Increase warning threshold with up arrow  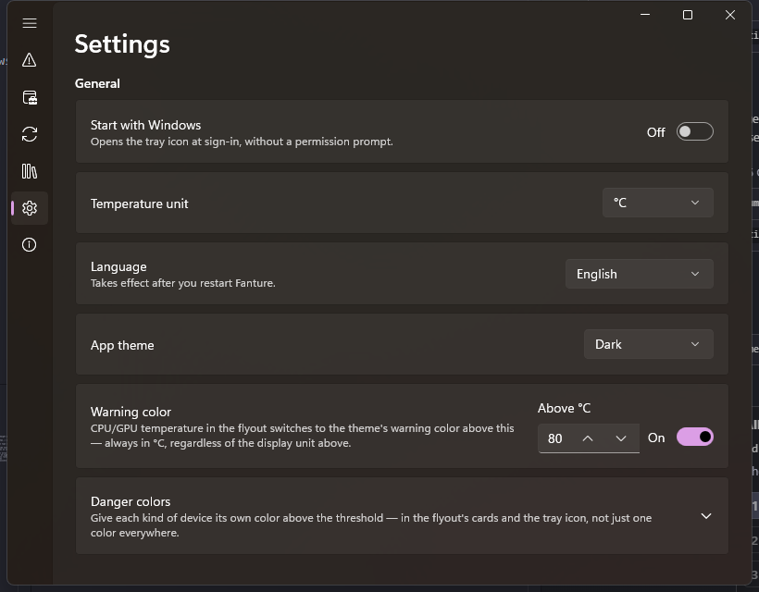pos(588,438)
